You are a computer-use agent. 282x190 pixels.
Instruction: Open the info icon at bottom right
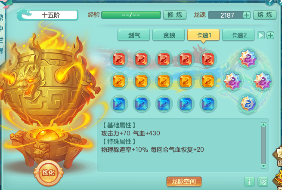click(x=249, y=182)
